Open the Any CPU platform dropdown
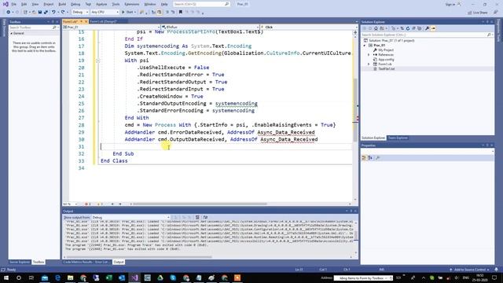Image resolution: width=503 pixels, height=283 pixels. click(105, 12)
